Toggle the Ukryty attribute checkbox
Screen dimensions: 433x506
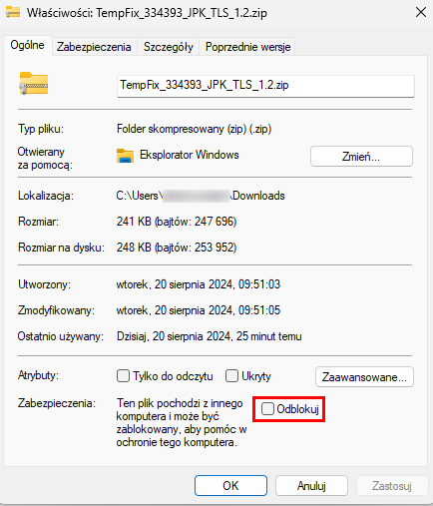[231, 376]
